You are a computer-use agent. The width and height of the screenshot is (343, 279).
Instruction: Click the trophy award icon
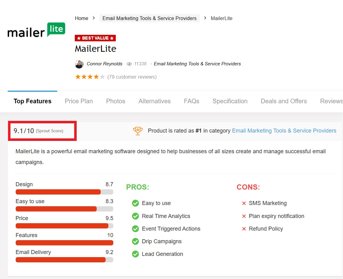click(138, 131)
